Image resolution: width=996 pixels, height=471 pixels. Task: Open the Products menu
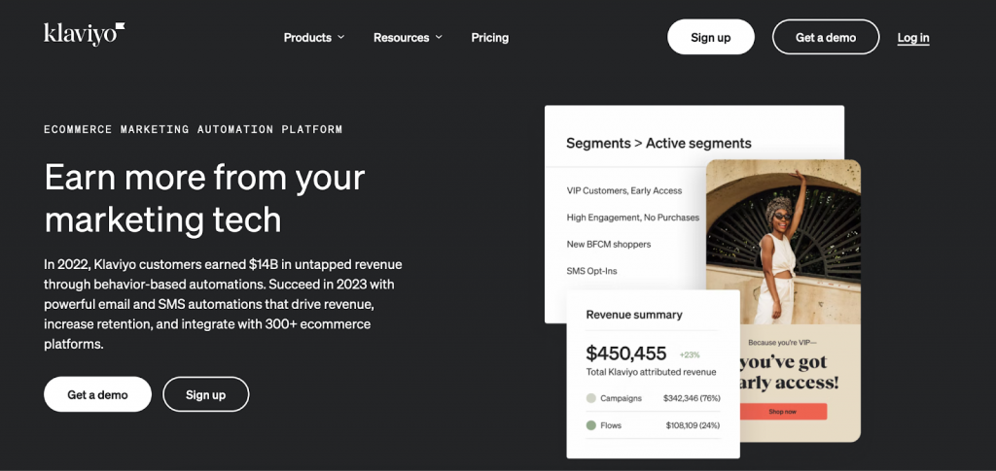click(x=307, y=38)
